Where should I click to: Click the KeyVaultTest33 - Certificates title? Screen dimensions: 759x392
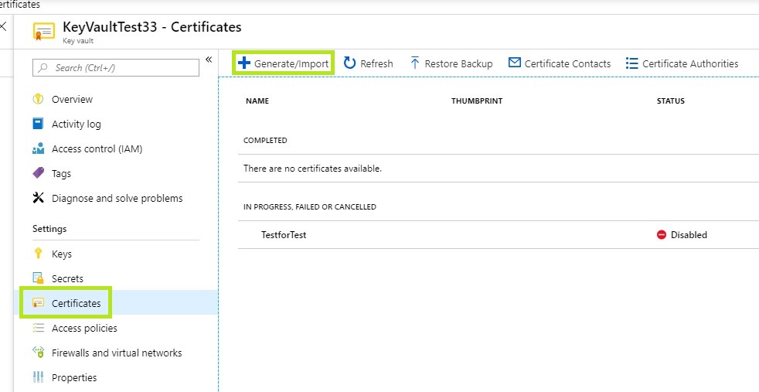click(x=152, y=27)
